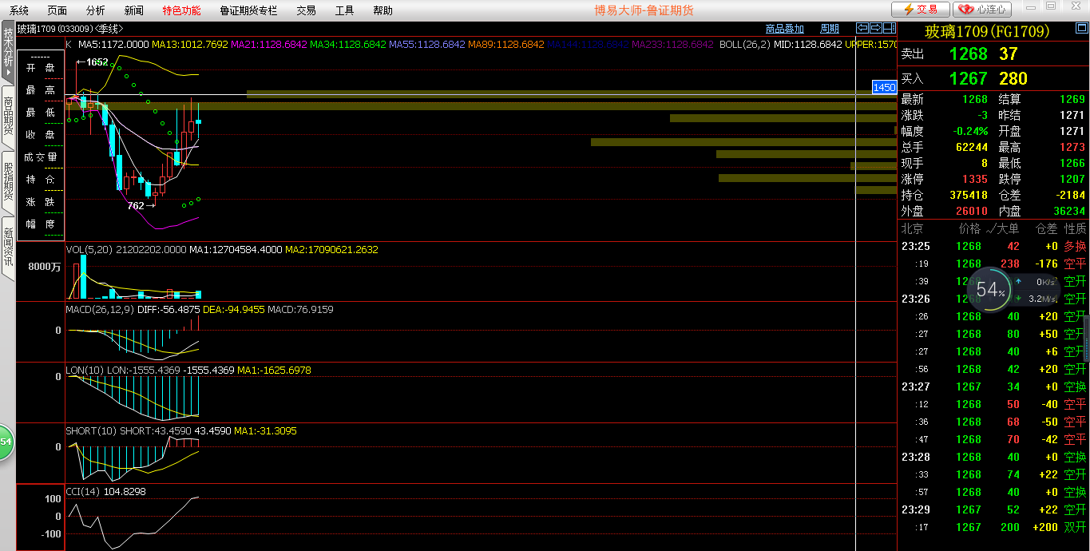Open the 新闻 menu

(134, 10)
